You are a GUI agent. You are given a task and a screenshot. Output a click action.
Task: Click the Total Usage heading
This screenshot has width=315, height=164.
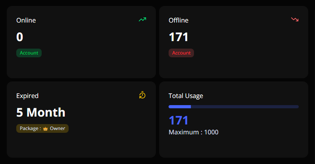[x=186, y=96]
